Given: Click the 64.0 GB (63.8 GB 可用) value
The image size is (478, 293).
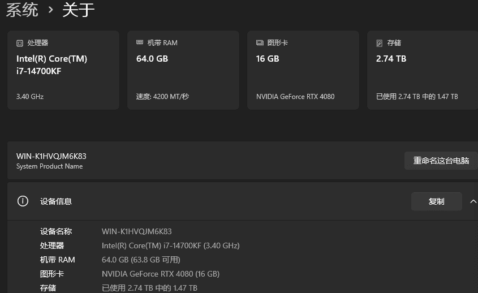Looking at the screenshot, I should [141, 260].
